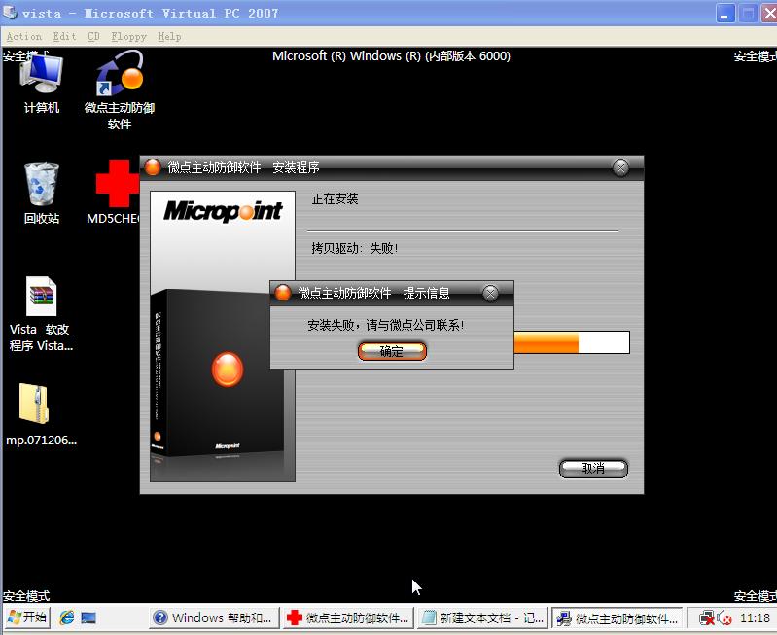This screenshot has width=777, height=635.
Task: Select the 计算机 desktop icon
Action: click(42, 85)
